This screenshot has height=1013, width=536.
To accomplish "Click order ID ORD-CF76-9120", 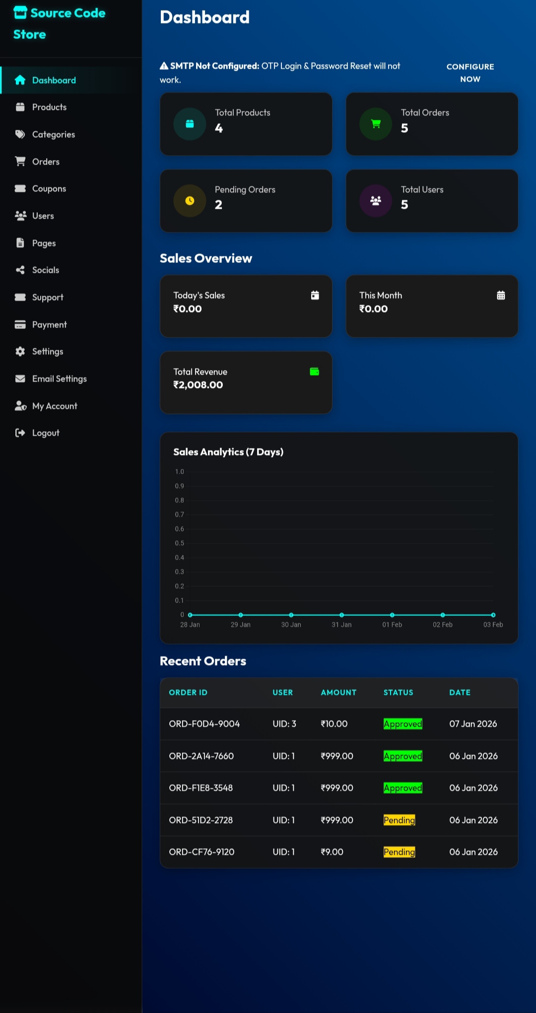I will (201, 852).
